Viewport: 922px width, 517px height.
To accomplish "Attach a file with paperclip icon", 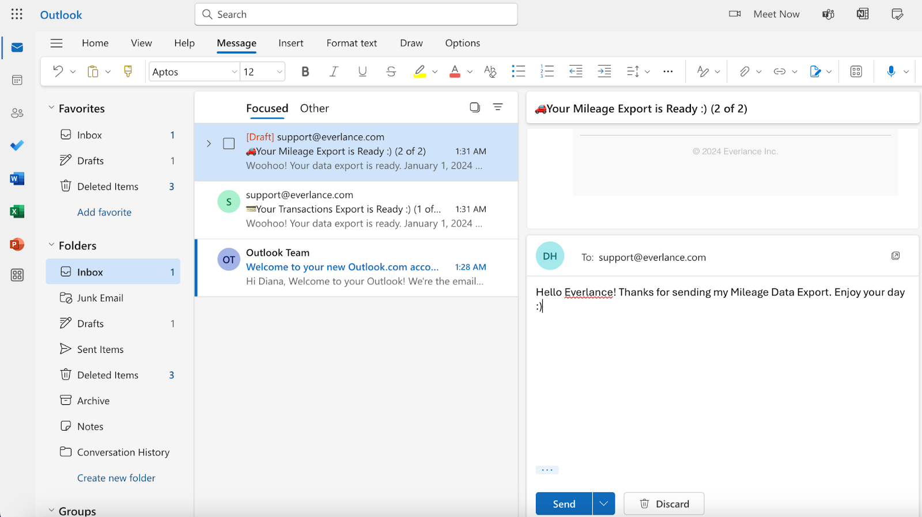I will pos(745,71).
